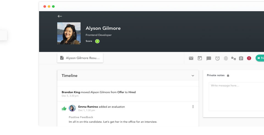Set a reminder with alarm clock icon
264x135 pixels.
tap(217, 58)
